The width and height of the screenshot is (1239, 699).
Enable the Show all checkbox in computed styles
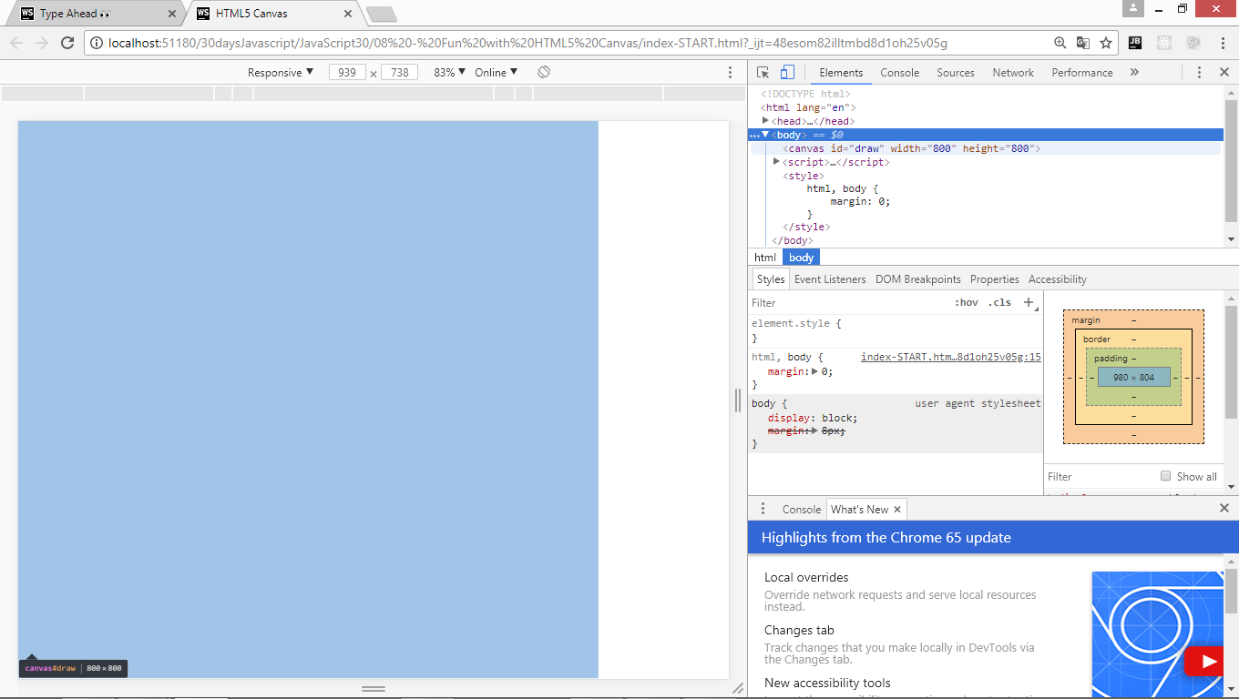(x=1165, y=476)
